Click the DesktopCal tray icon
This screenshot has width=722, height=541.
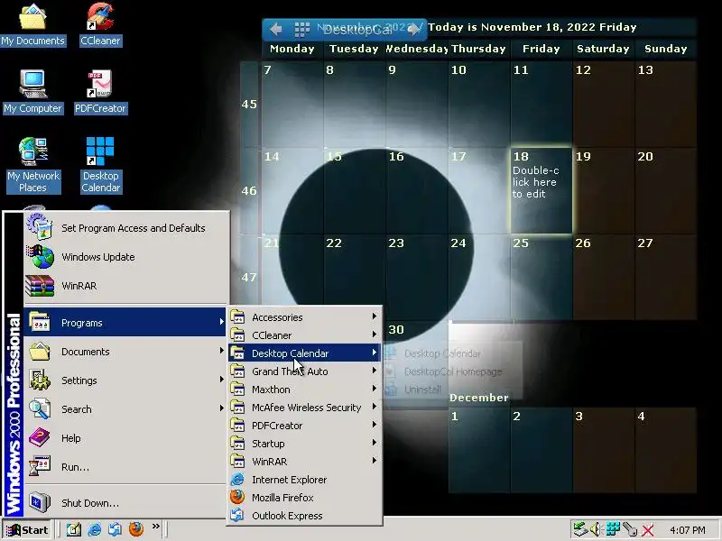[x=613, y=529]
